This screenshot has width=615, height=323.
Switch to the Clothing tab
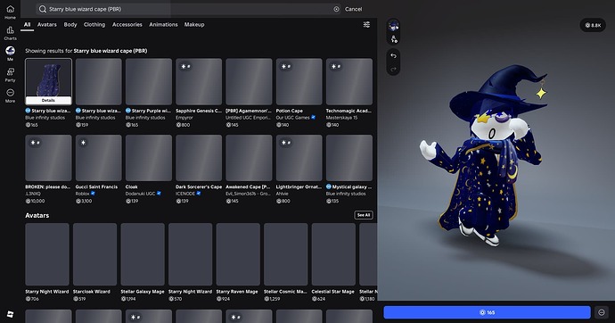coord(94,24)
